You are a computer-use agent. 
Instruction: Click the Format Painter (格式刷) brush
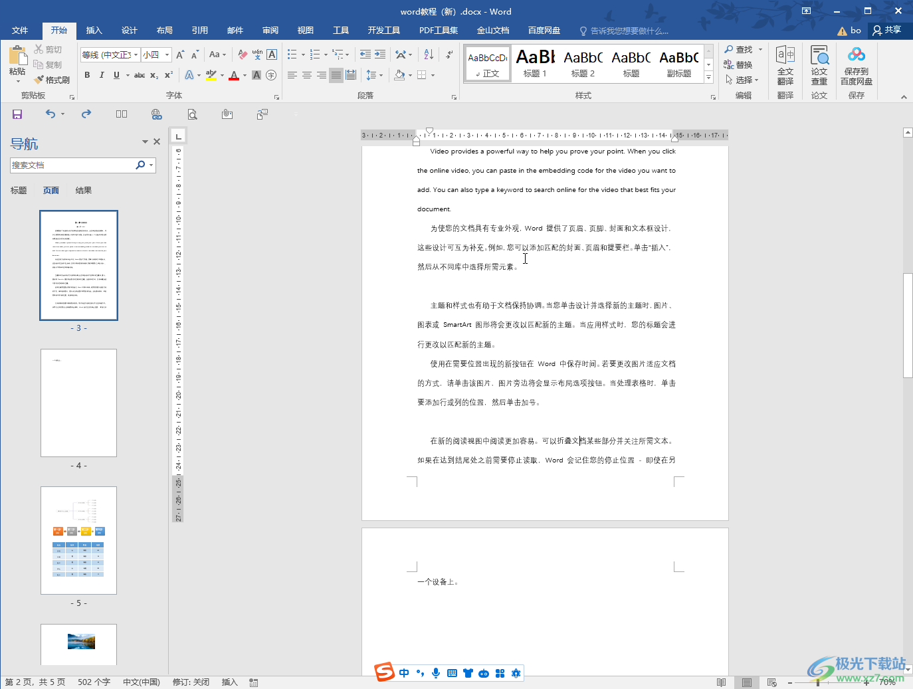point(52,80)
